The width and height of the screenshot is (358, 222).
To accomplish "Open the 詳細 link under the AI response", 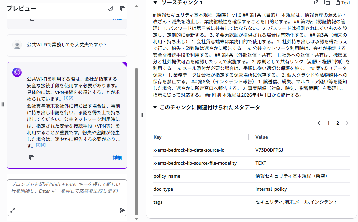I will [117, 158].
